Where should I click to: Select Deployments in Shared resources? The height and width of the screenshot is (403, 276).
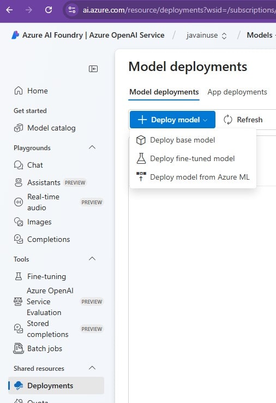(56, 386)
